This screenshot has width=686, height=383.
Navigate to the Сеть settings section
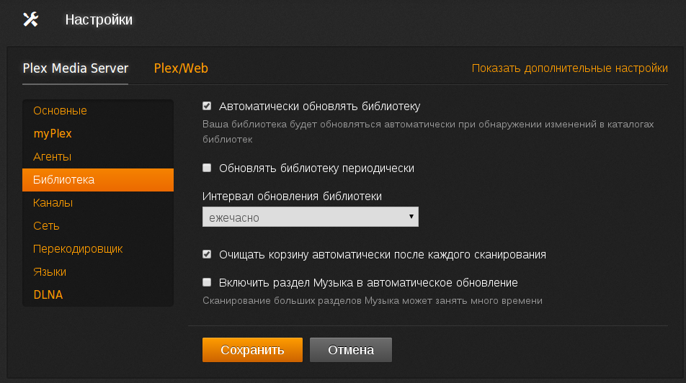[46, 226]
